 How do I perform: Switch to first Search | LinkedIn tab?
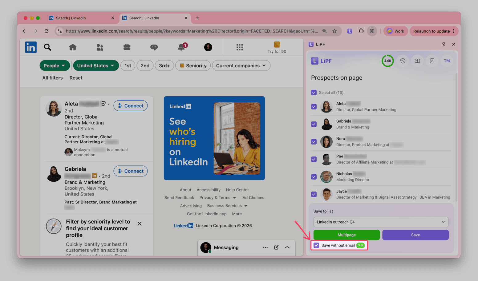(81, 18)
